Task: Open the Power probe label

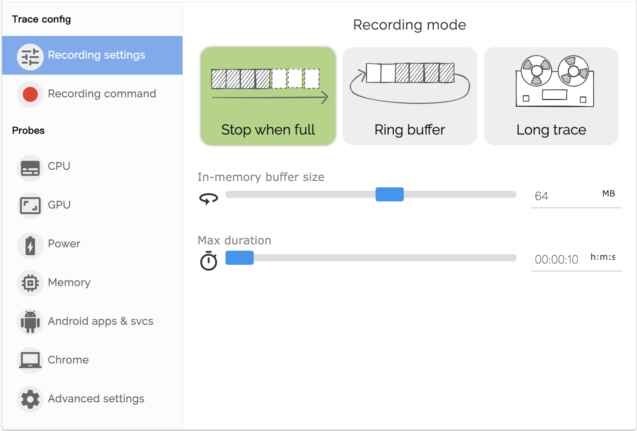Action: tap(64, 244)
